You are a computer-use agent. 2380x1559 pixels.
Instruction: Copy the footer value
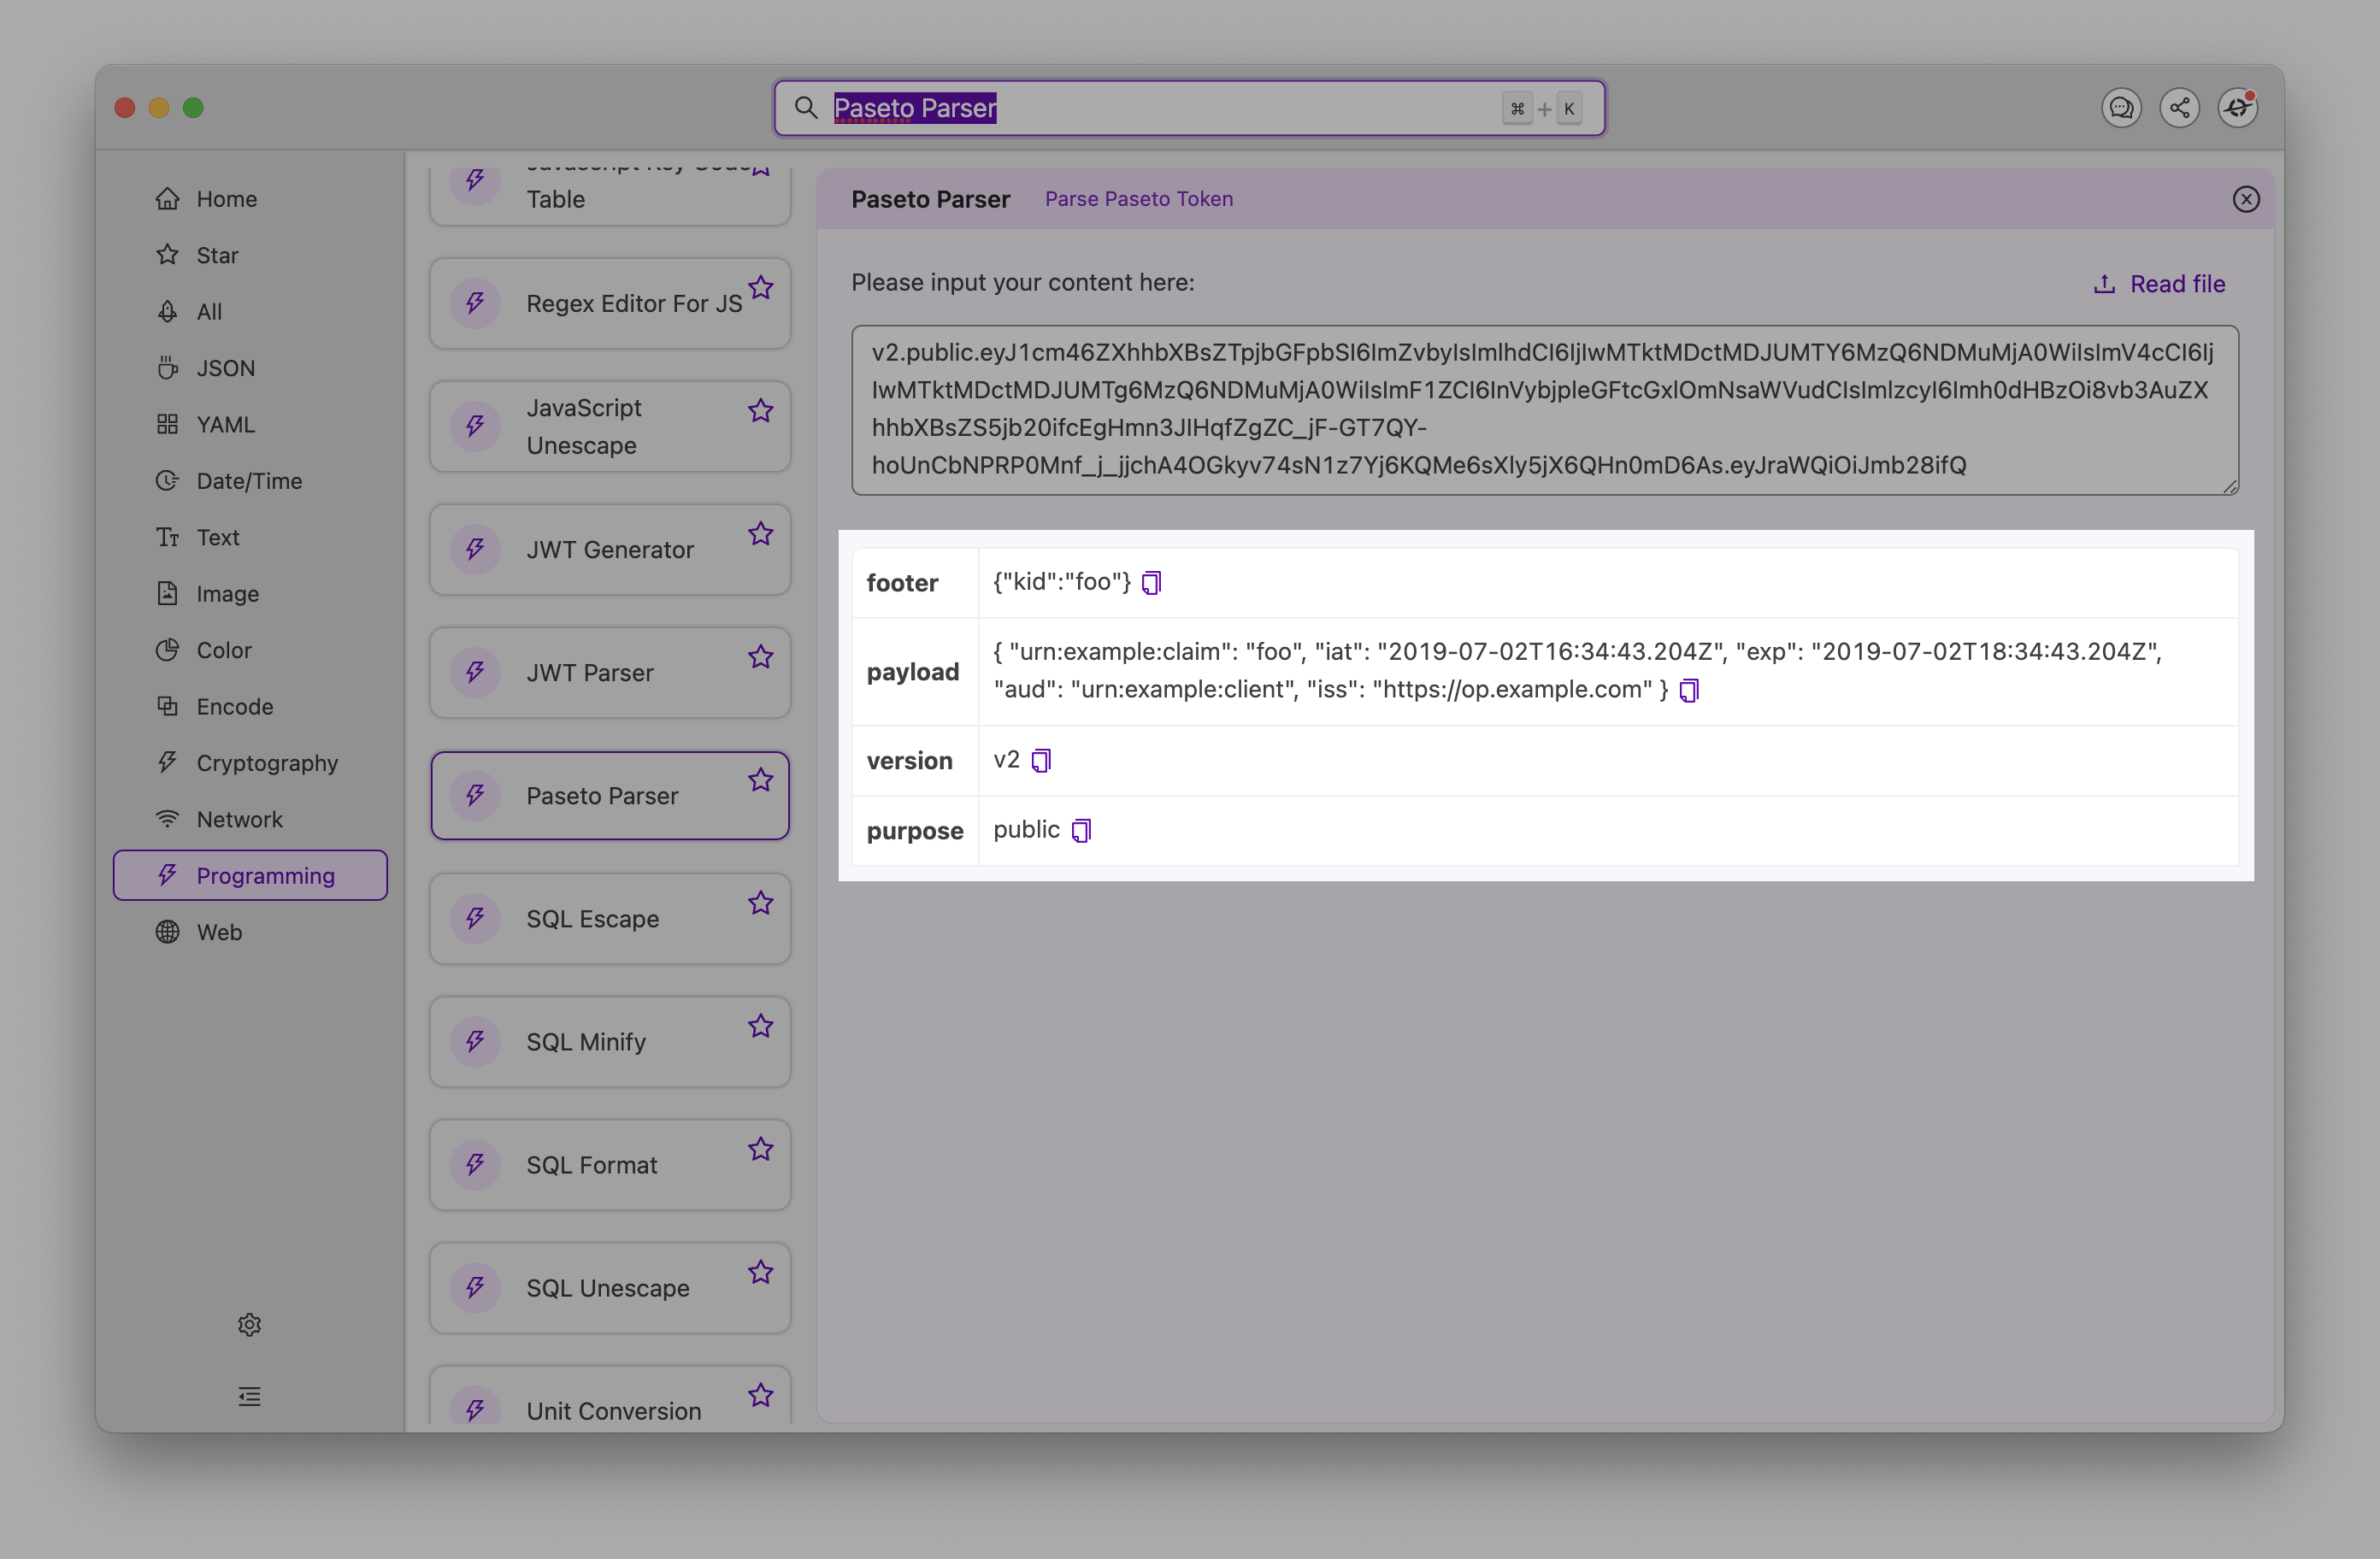(1151, 582)
